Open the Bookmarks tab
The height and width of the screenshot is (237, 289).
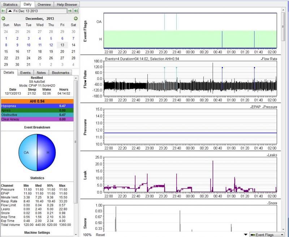[x=60, y=72]
